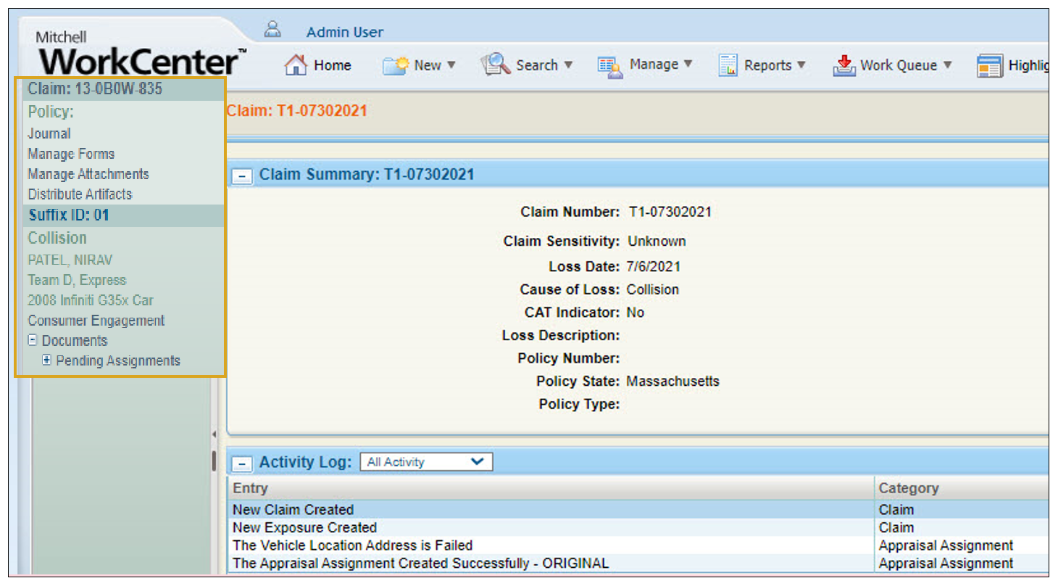Open Distribute Artifacts in sidebar

tap(80, 194)
